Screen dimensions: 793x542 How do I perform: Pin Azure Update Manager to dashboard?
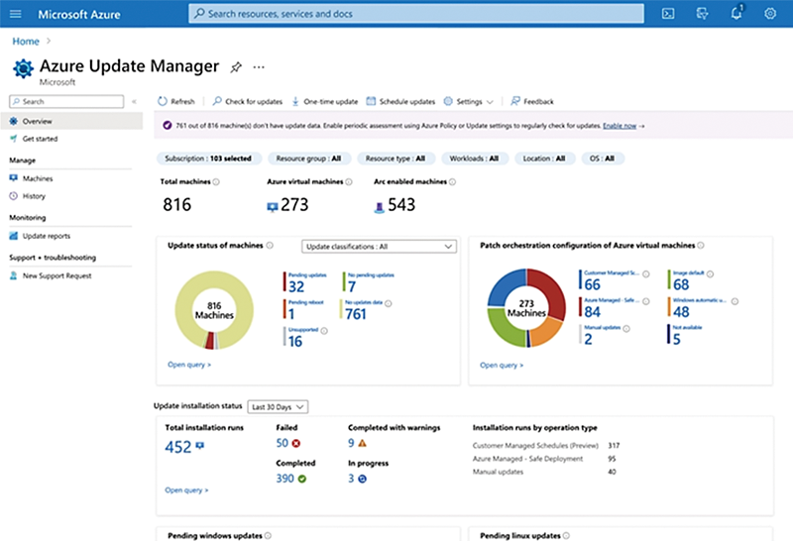pos(236,66)
